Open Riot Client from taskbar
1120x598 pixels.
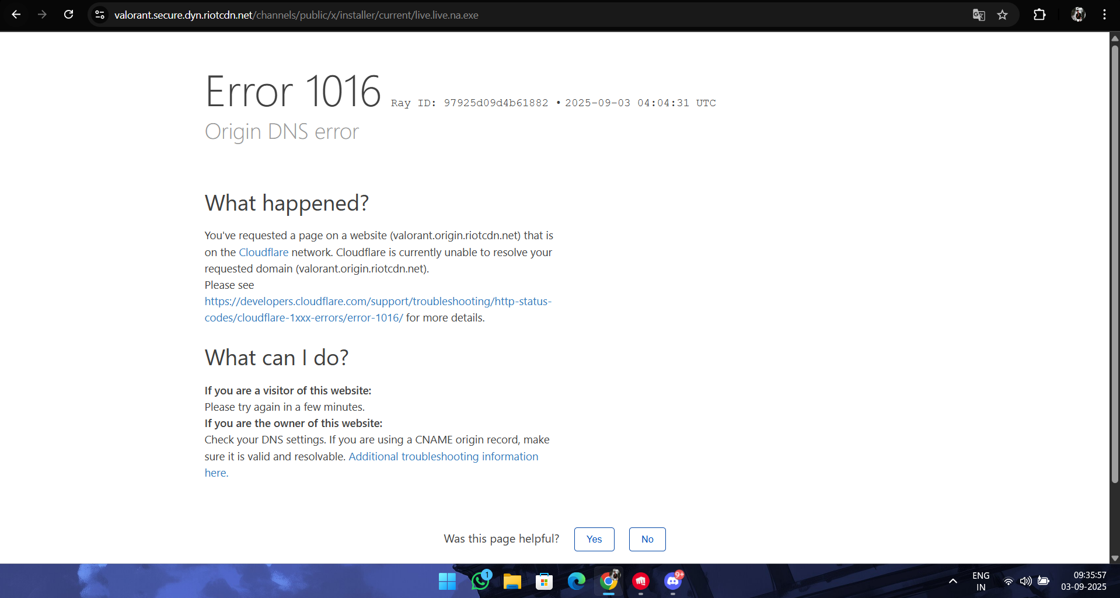[x=641, y=581]
